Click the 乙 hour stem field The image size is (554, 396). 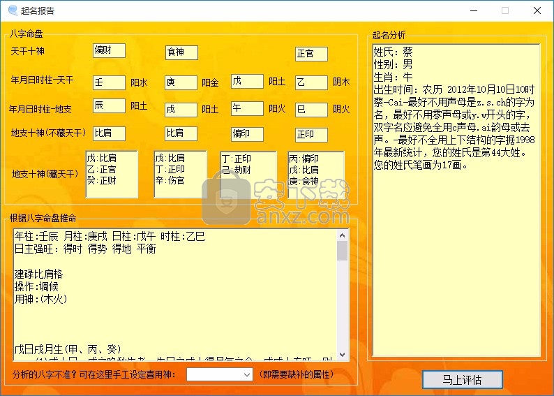[311, 82]
